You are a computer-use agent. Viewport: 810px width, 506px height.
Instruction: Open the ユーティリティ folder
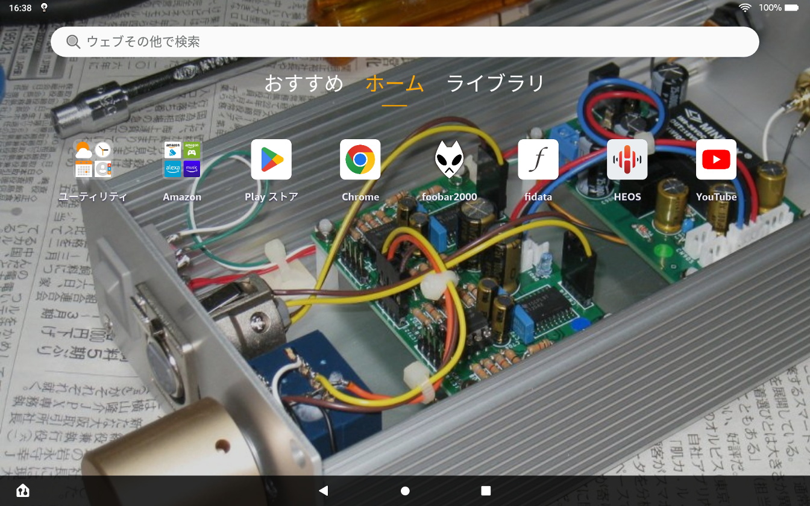pos(93,160)
